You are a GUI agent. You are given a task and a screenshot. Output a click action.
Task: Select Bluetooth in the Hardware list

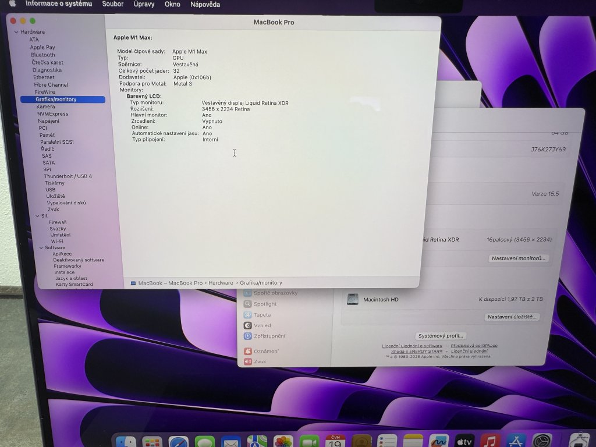[x=43, y=55]
